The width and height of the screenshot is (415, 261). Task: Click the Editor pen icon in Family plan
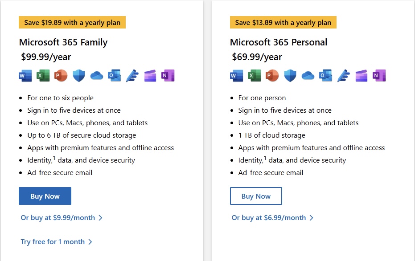point(132,76)
